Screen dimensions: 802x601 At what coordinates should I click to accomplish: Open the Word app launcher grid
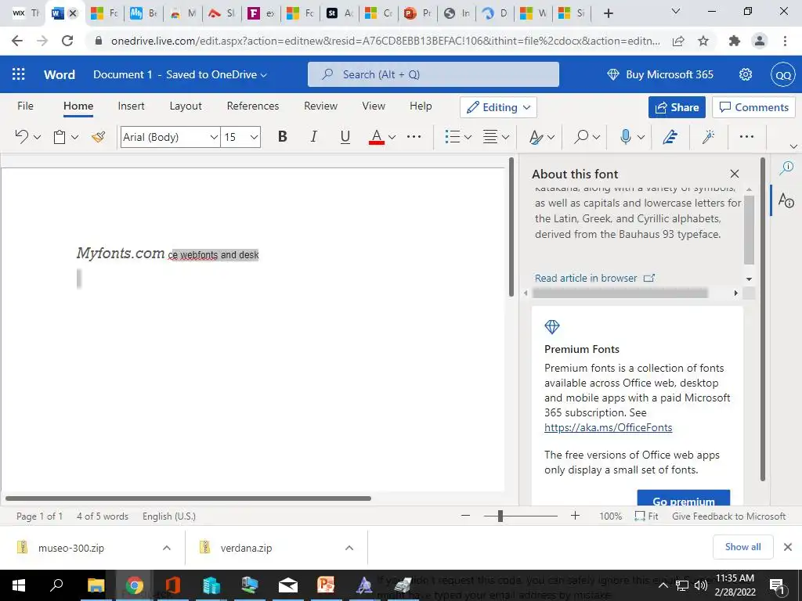(x=19, y=74)
